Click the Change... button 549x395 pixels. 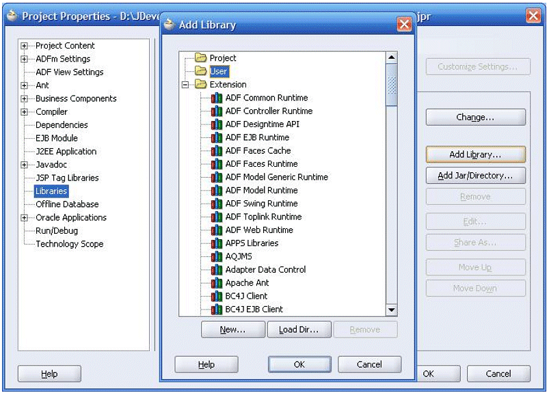(x=475, y=118)
